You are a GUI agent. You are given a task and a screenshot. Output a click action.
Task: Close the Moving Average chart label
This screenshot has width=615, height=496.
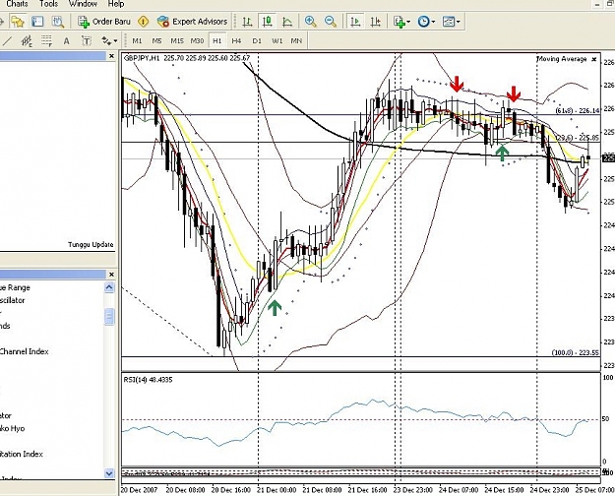[x=593, y=59]
